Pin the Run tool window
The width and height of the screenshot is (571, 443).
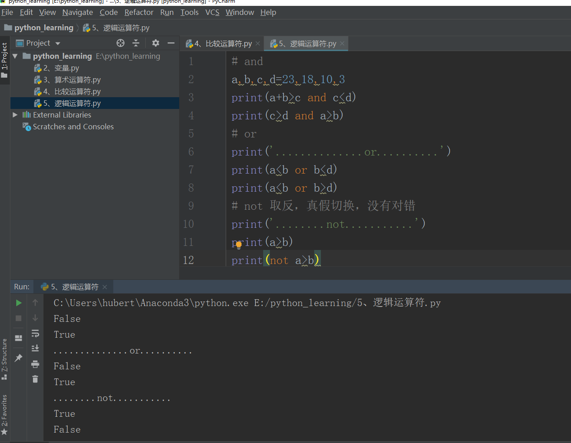coord(18,358)
